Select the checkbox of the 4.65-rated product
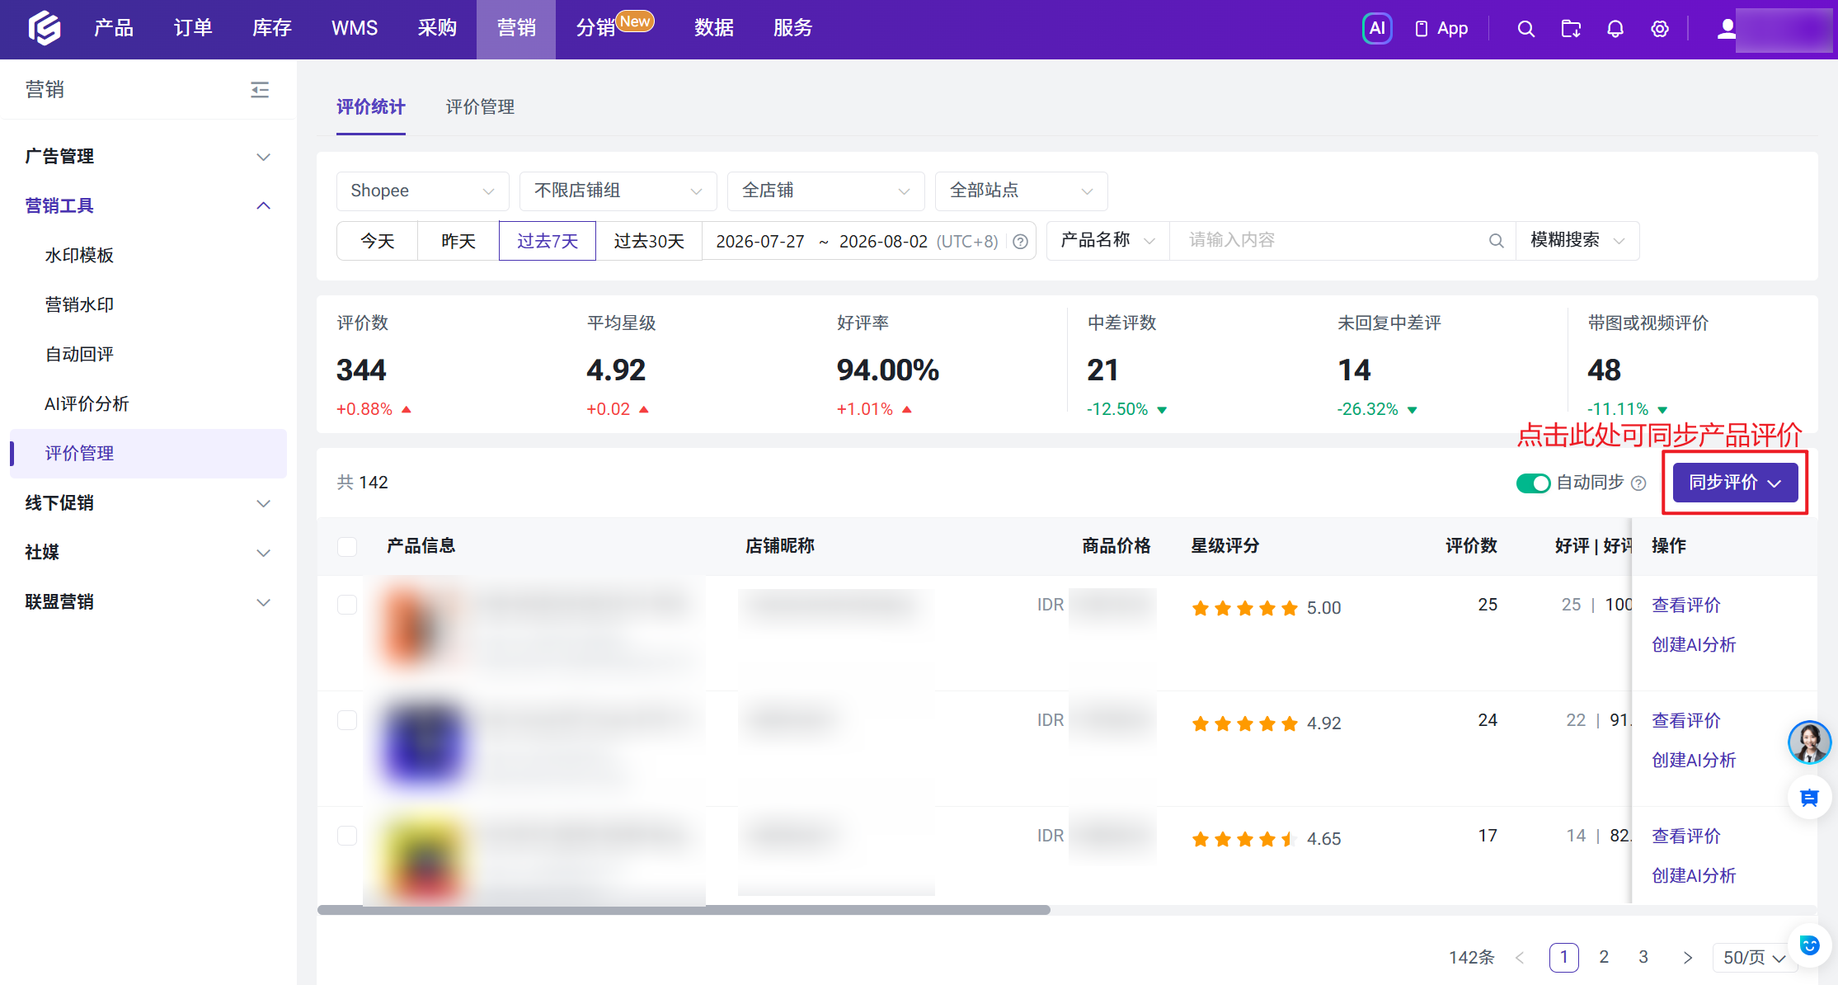 click(347, 836)
